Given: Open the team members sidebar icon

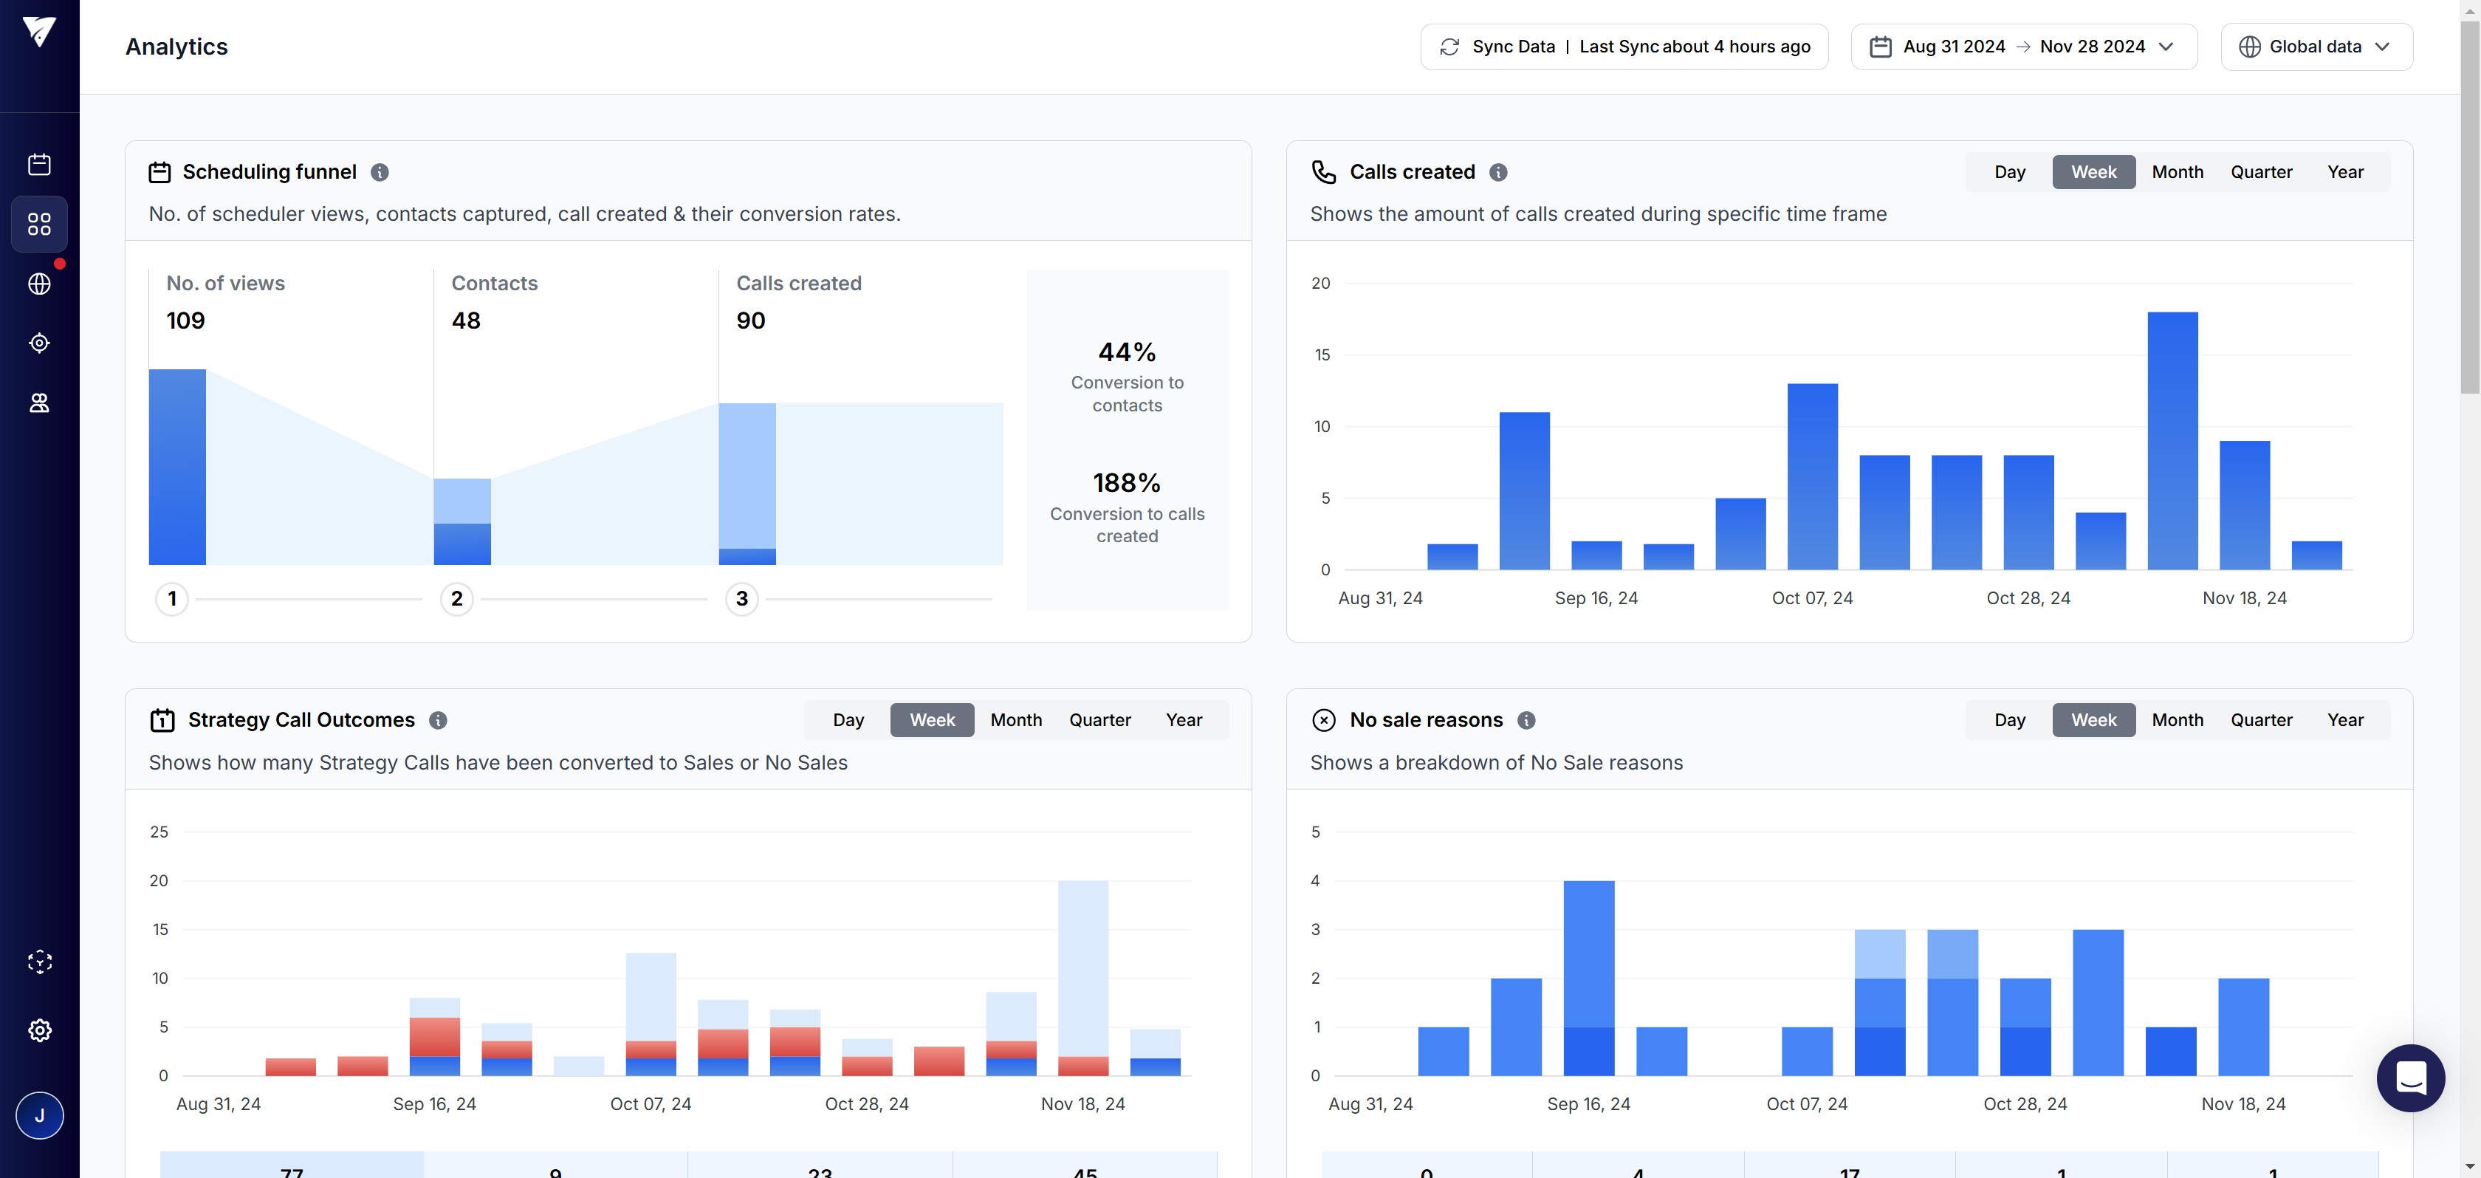Looking at the screenshot, I should click(x=39, y=403).
